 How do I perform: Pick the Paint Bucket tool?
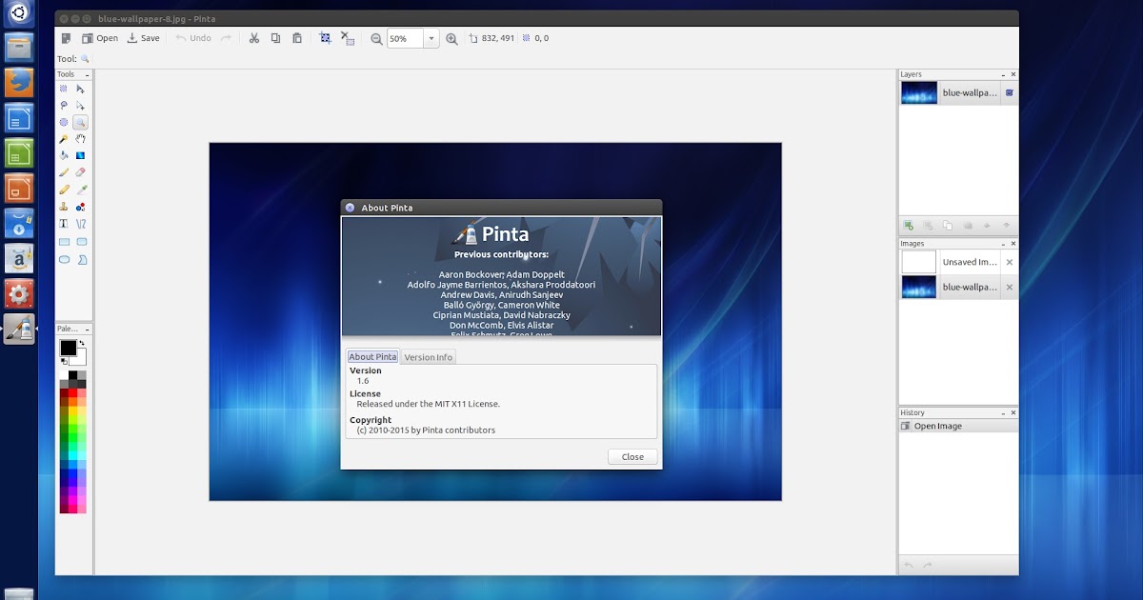[64, 155]
